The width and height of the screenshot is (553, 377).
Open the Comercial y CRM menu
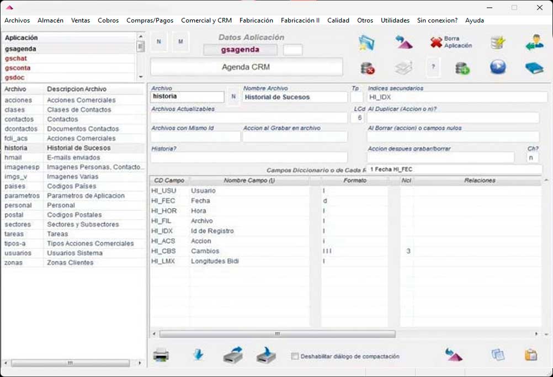(206, 20)
